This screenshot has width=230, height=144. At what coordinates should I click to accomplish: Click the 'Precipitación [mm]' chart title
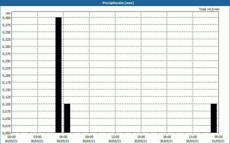click(118, 3)
